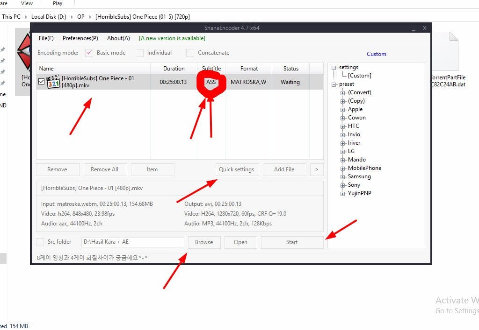Expand the Apple preset group
This screenshot has height=330, width=479.
coord(342,110)
